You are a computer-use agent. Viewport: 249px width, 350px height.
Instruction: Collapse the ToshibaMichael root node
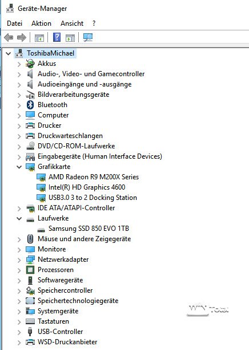[8, 54]
